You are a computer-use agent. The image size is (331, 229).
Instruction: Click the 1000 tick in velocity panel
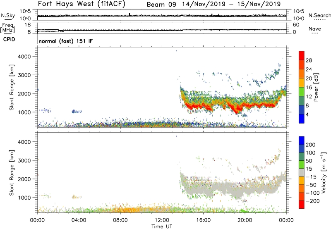pyautogui.click(x=24, y=198)
